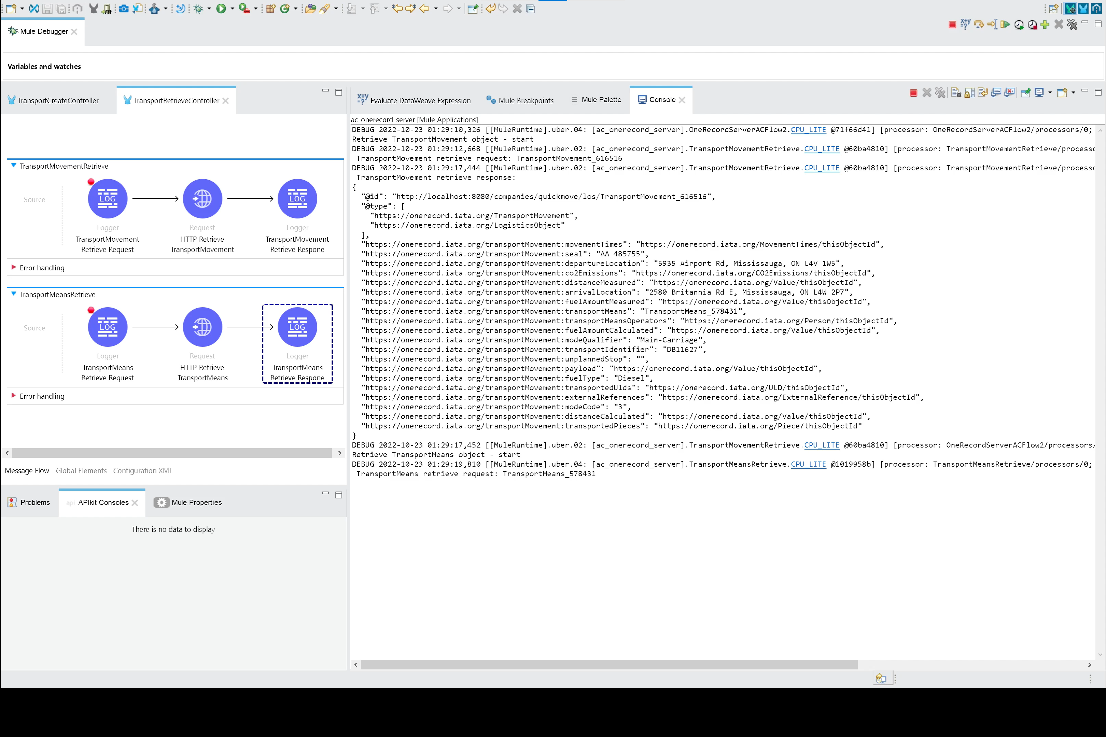Clear the console output
This screenshot has width=1106, height=737.
coord(956,93)
